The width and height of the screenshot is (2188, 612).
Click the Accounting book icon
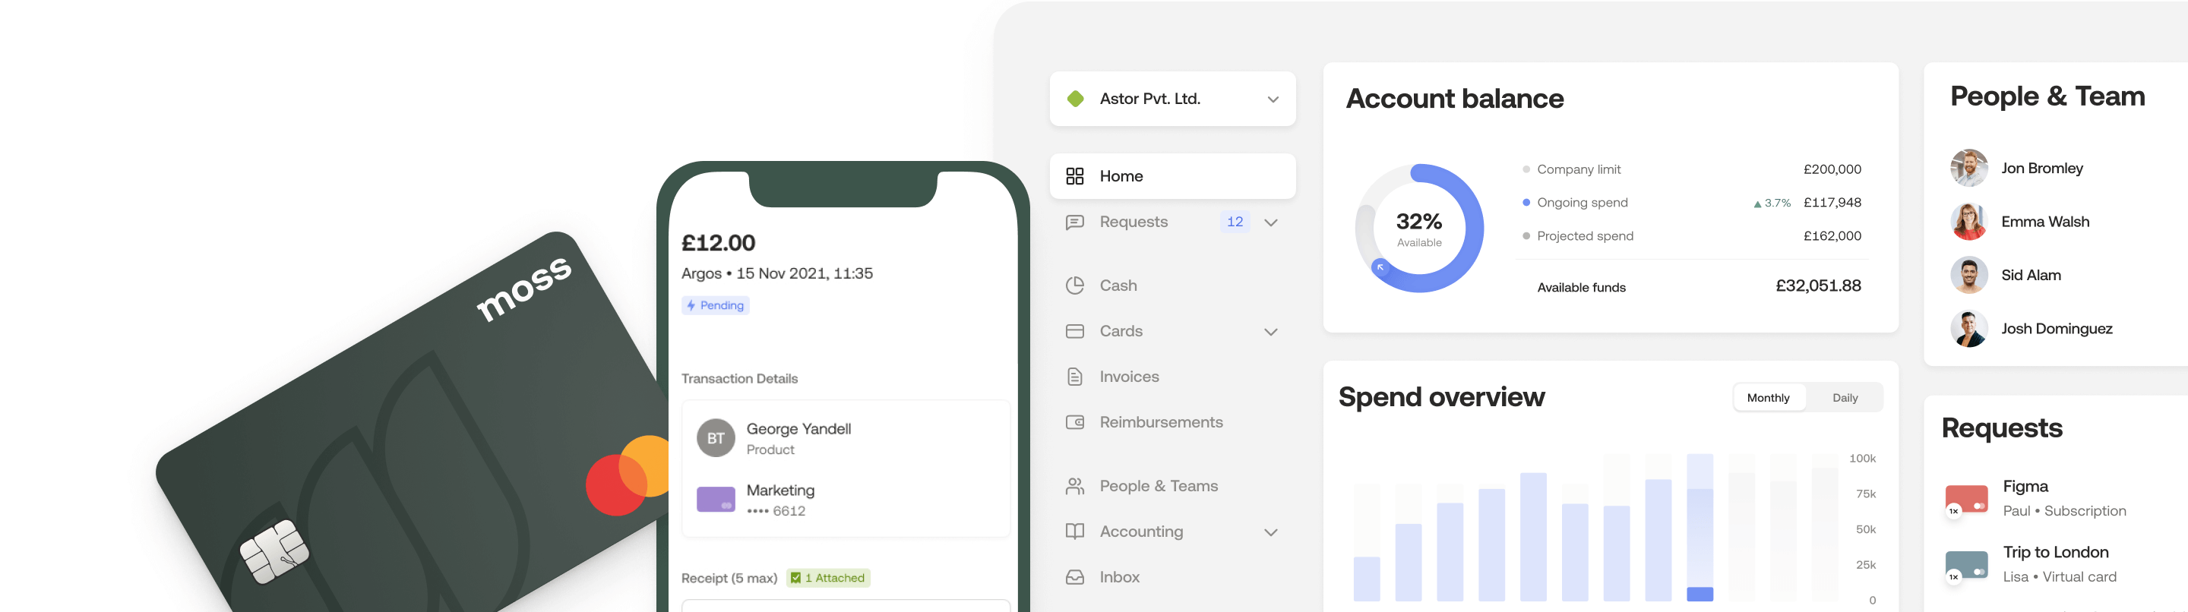tap(1074, 532)
